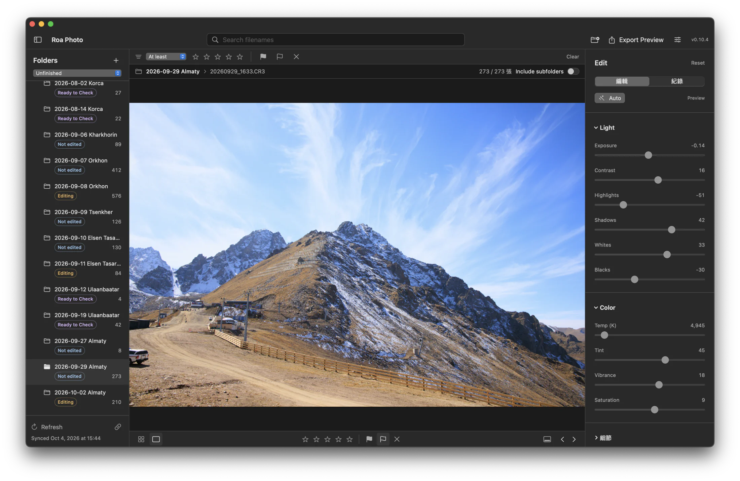Click the Exposure slider handle
Image resolution: width=740 pixels, height=481 pixels.
(648, 155)
